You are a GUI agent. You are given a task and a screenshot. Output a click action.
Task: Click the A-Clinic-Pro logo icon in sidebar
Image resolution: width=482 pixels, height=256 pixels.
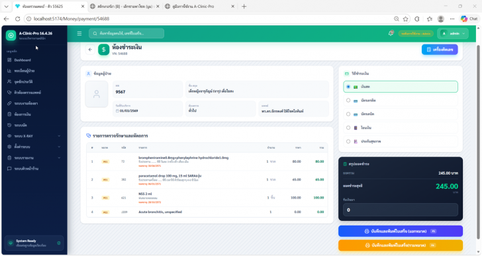[11, 35]
